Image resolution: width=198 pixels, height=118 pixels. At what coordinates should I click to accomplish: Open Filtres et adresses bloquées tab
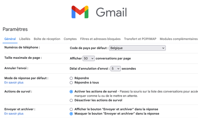pos(100,39)
